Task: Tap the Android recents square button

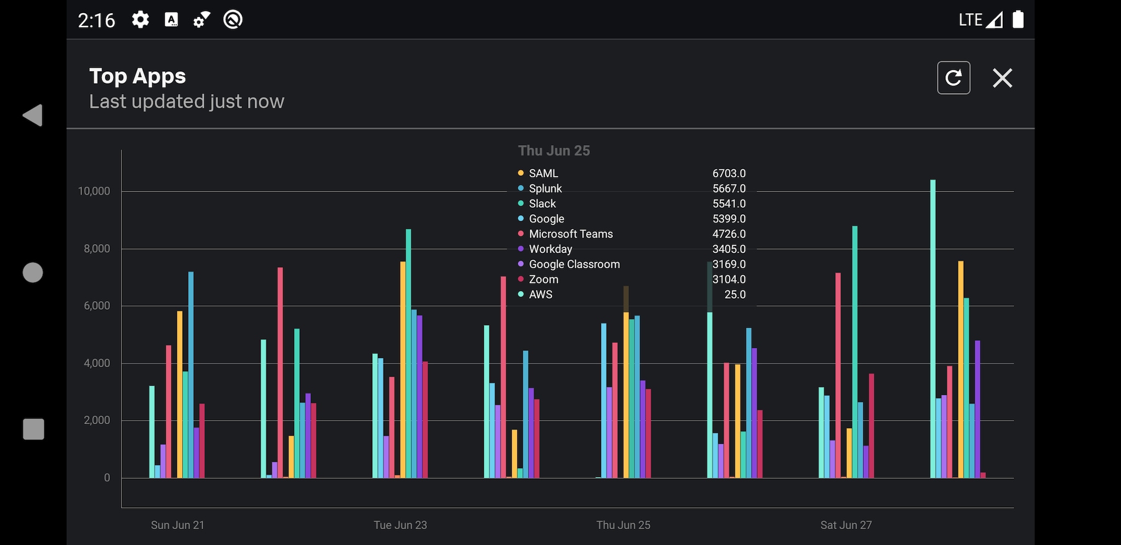Action: click(x=33, y=429)
